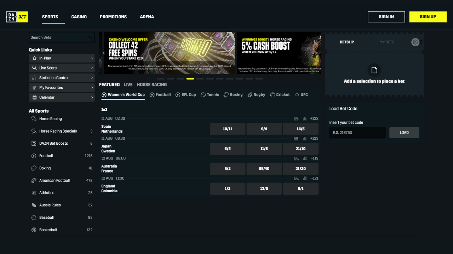Click the search magnifier in Search Bets
Screen dimensions: 453x254
tap(91, 37)
